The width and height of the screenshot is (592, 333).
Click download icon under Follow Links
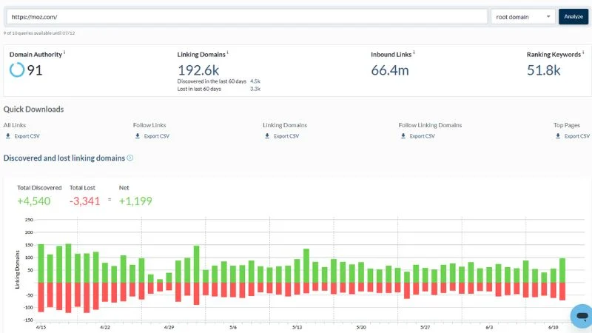tap(138, 136)
